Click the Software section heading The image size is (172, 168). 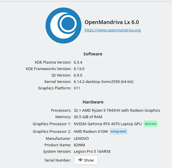pyautogui.click(x=93, y=54)
